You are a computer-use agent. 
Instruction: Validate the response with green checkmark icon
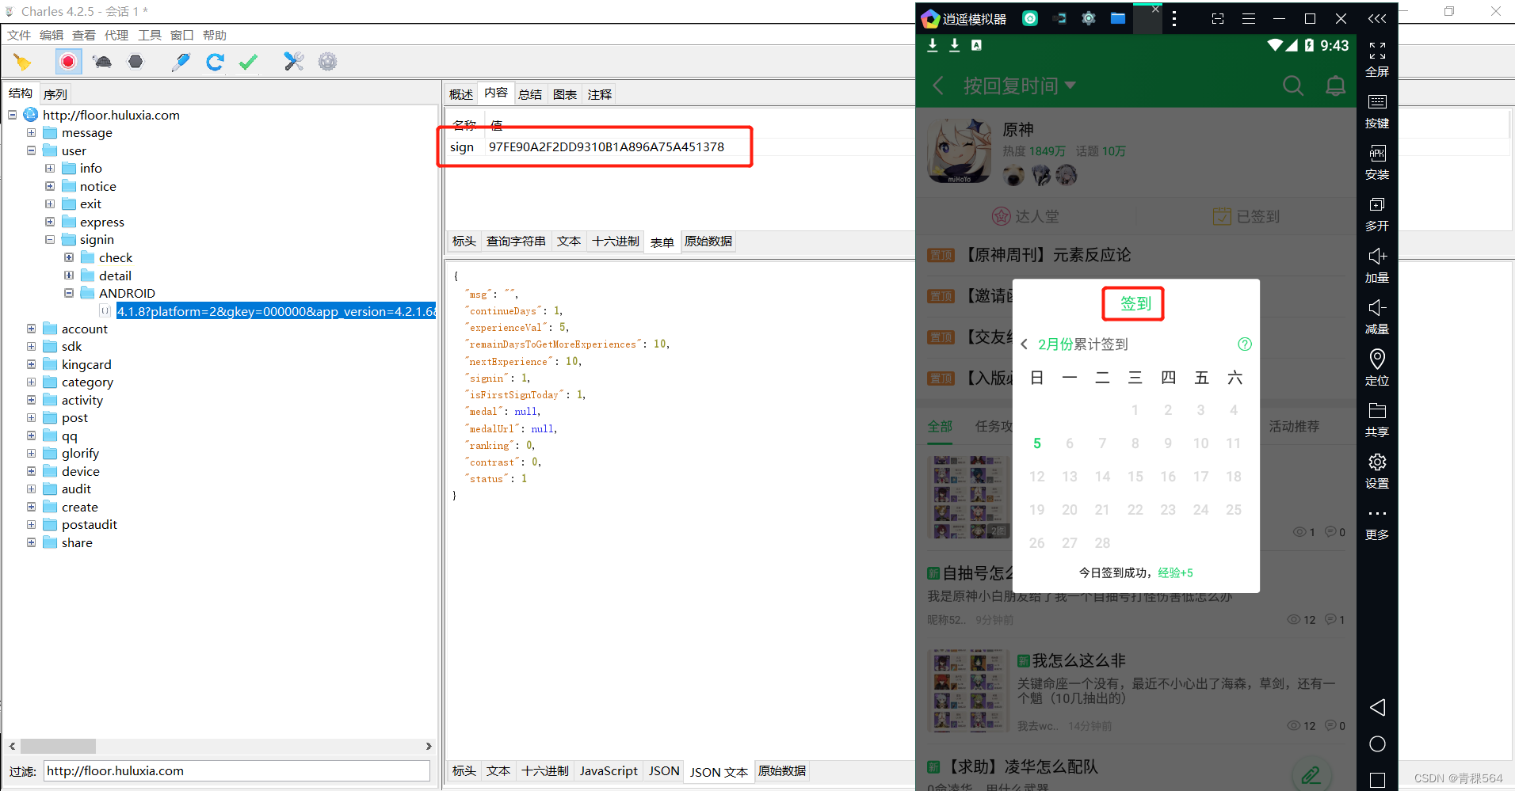coord(247,61)
